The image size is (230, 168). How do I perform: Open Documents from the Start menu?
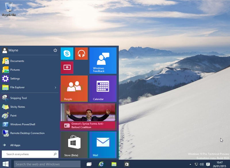pos(30,61)
